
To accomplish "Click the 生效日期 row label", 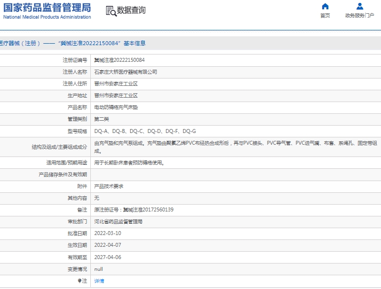I will pos(77,245).
